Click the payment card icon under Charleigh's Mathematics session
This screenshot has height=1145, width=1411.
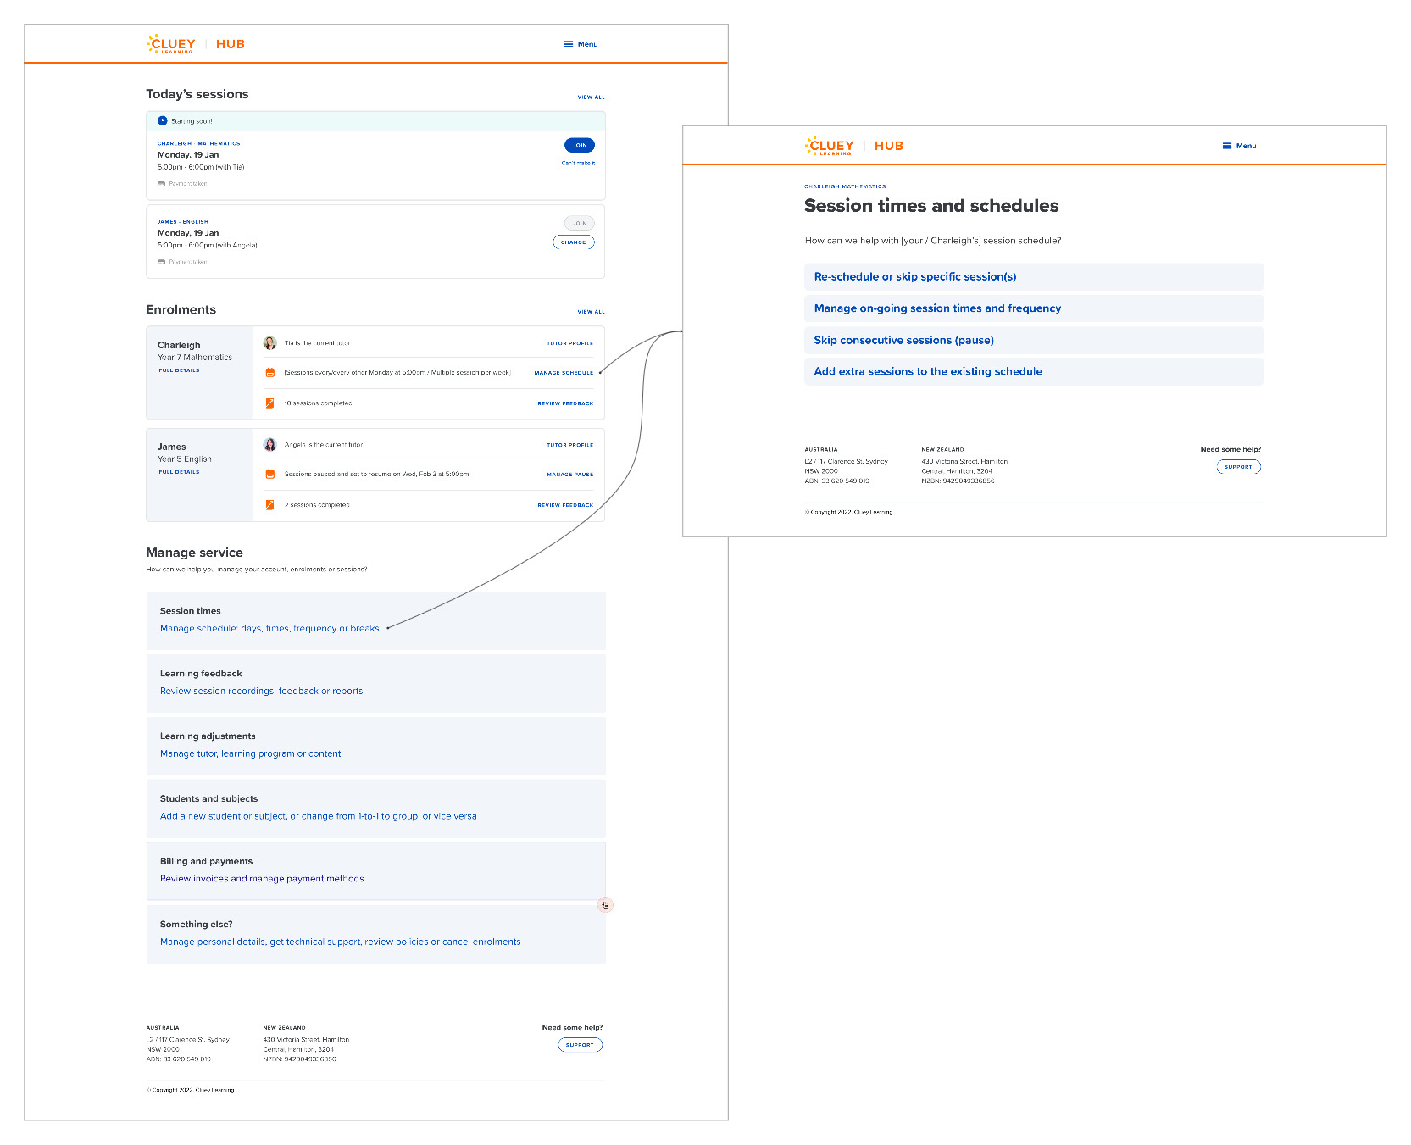click(x=162, y=184)
